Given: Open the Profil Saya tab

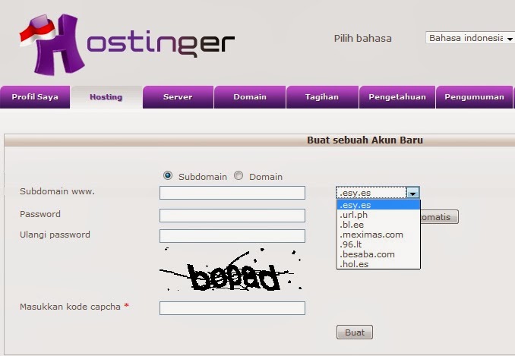Looking at the screenshot, I should (35, 97).
